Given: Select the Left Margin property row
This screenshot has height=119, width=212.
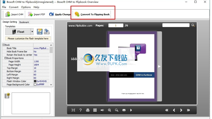Looking at the screenshot, I should tap(26, 75).
